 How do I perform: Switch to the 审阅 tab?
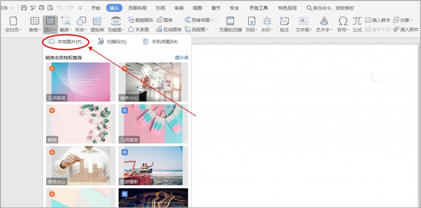click(x=179, y=8)
